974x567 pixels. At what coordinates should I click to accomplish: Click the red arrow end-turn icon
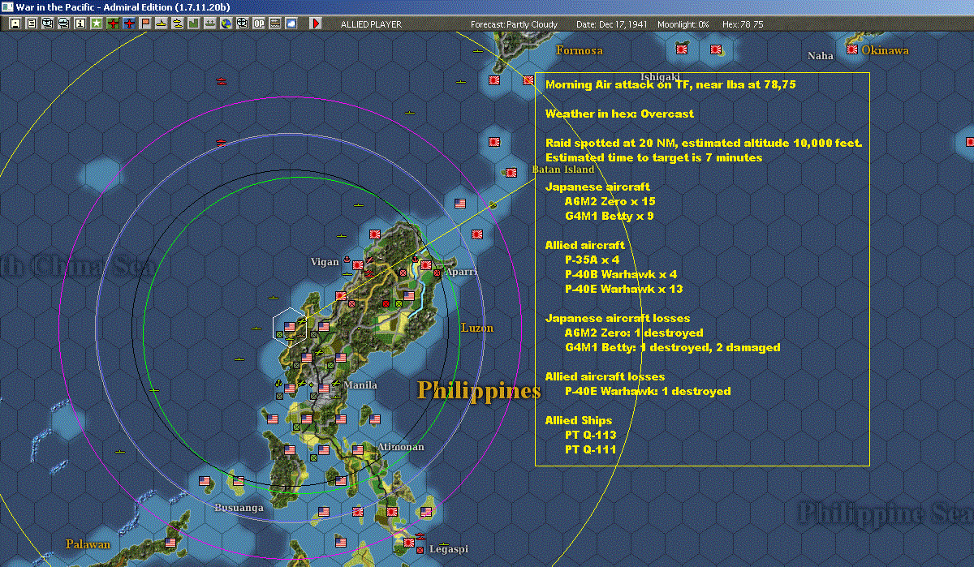point(316,24)
